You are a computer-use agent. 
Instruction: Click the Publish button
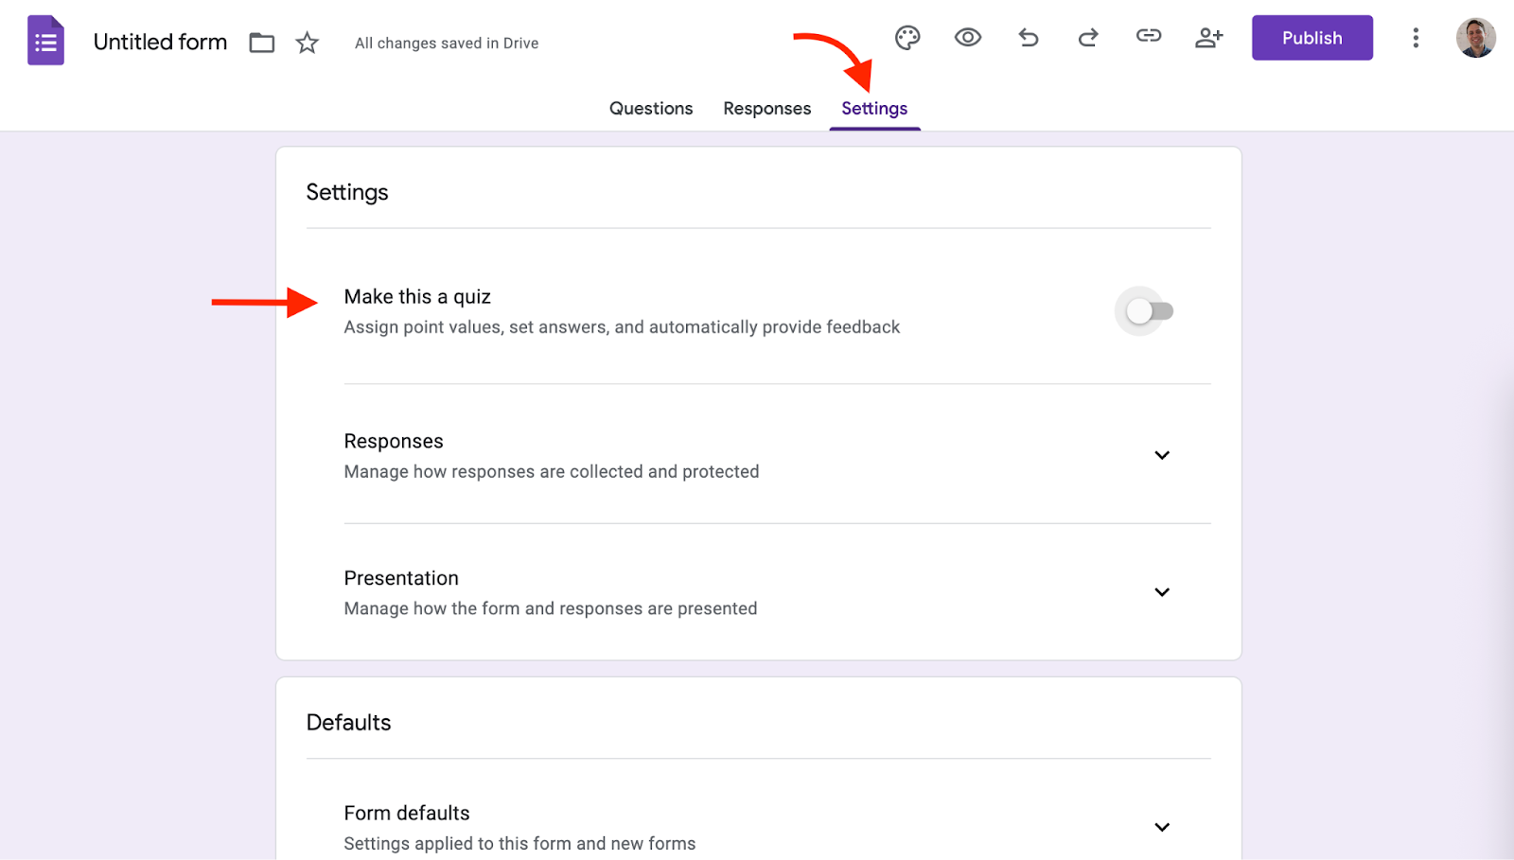1312,38
